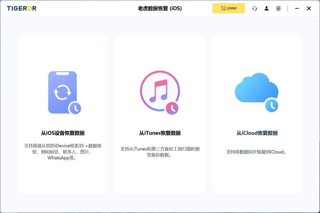Click the clock badge on the iTunes icon
320x213 pixels.
(x=172, y=108)
